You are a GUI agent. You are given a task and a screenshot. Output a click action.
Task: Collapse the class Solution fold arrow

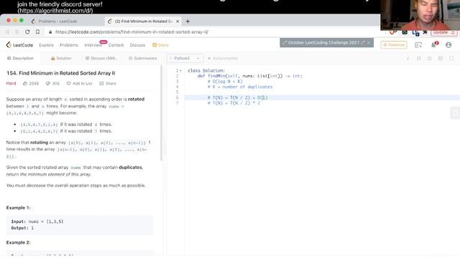tap(180, 70)
